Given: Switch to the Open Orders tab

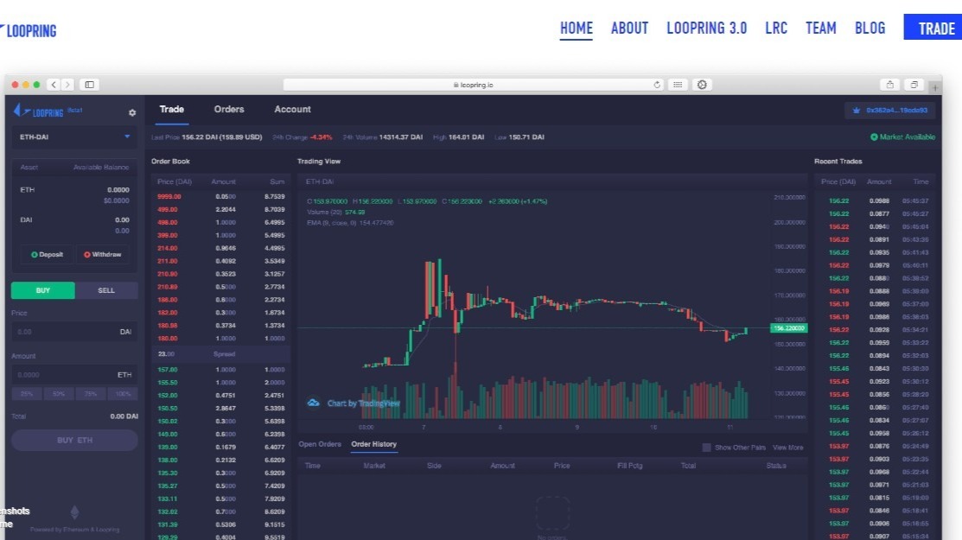Looking at the screenshot, I should pyautogui.click(x=320, y=444).
